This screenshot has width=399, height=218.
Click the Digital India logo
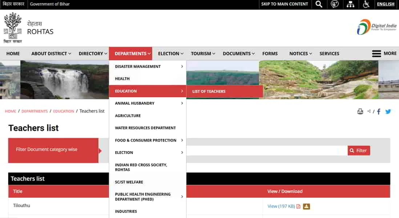(x=376, y=27)
